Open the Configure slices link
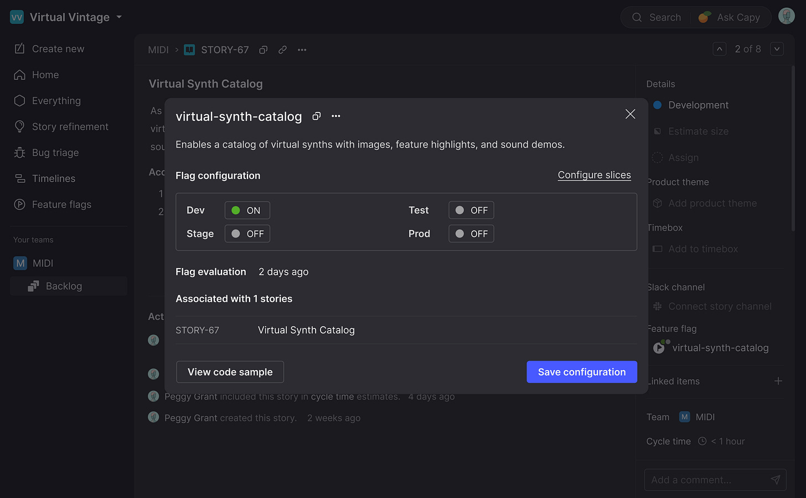This screenshot has height=498, width=806. point(594,175)
